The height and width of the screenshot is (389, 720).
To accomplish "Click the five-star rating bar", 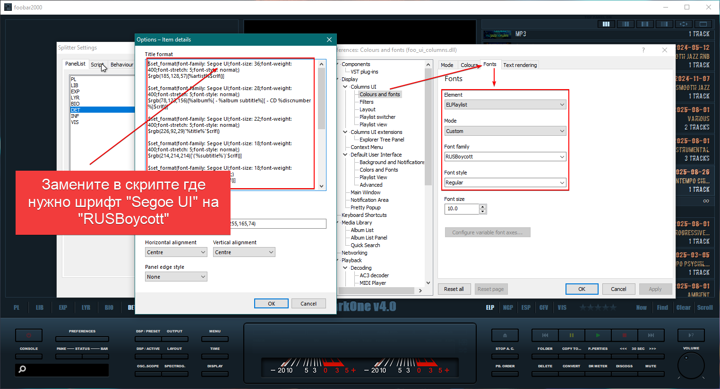I will coord(598,307).
